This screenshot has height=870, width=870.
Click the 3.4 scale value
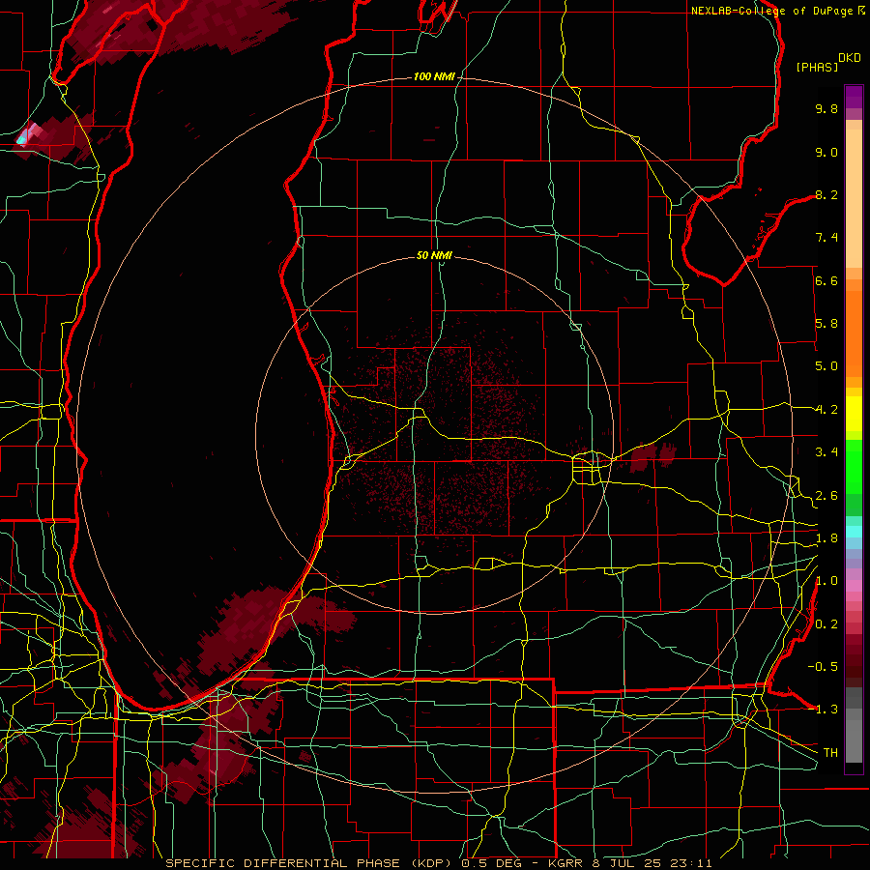click(826, 452)
